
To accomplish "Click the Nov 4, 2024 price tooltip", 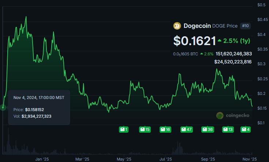I will coord(39,107).
